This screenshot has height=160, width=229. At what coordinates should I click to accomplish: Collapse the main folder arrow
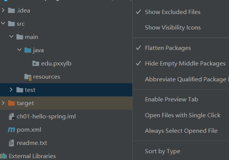tap(11, 37)
